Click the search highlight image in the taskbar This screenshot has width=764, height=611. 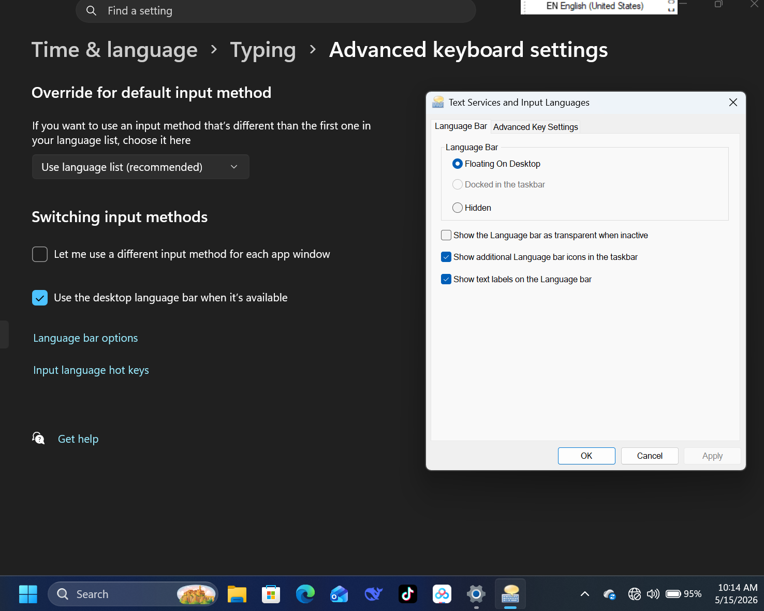tap(196, 594)
